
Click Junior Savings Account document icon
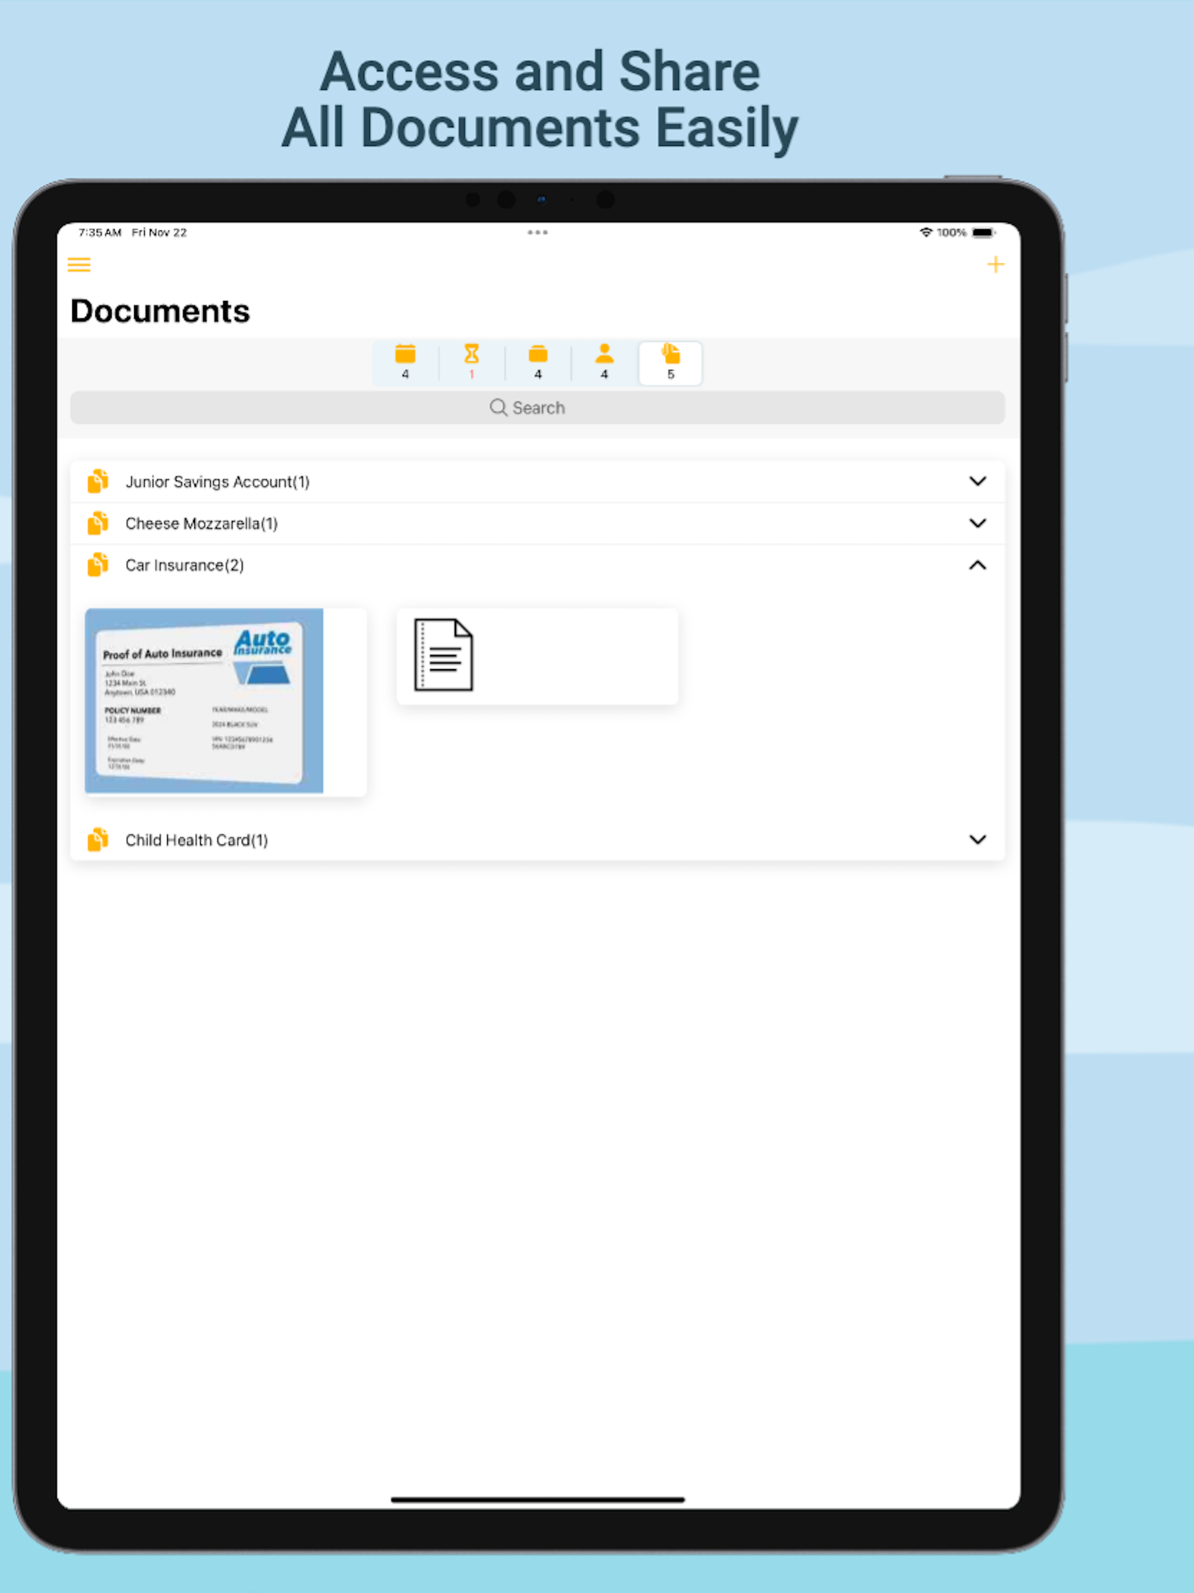point(98,481)
